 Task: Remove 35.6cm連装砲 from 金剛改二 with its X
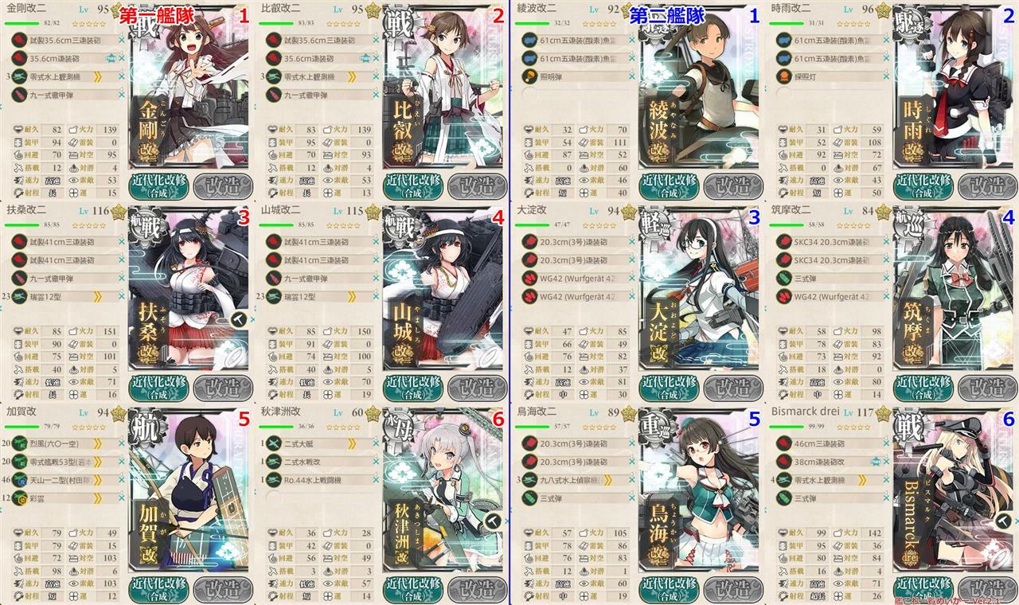[121, 58]
